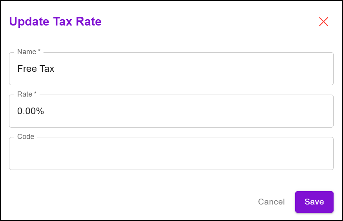Choose the gray Cancel text button
The image size is (343, 221).
point(271,202)
